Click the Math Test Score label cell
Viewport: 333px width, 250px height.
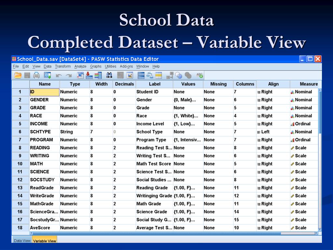click(154, 164)
